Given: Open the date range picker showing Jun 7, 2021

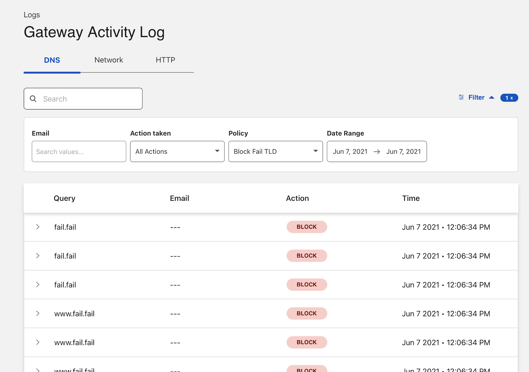Looking at the screenshot, I should [350, 151].
